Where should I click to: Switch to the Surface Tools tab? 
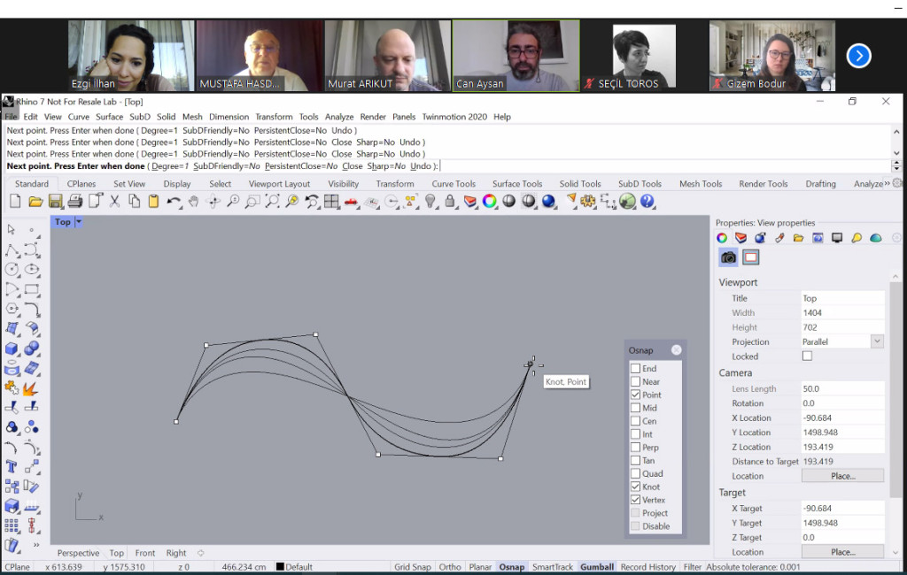tap(517, 184)
